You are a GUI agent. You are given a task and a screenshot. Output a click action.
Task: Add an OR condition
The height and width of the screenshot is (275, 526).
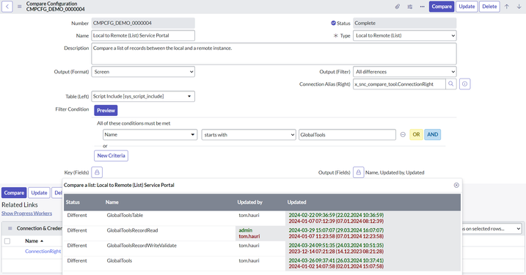click(x=416, y=134)
